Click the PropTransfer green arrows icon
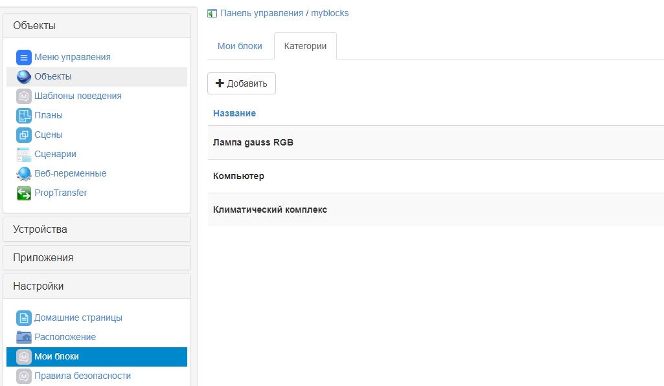Image resolution: width=664 pixels, height=386 pixels. pyautogui.click(x=24, y=193)
